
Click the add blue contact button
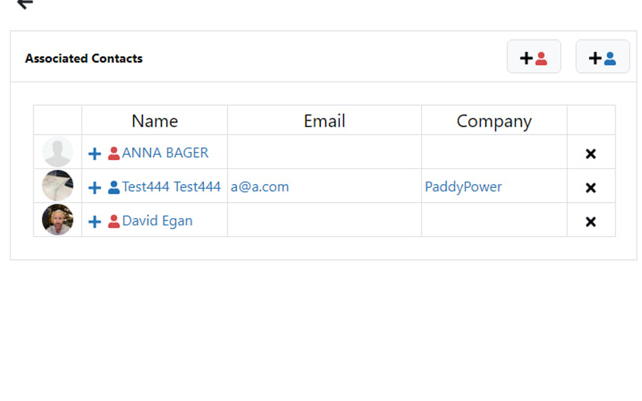[x=602, y=57]
